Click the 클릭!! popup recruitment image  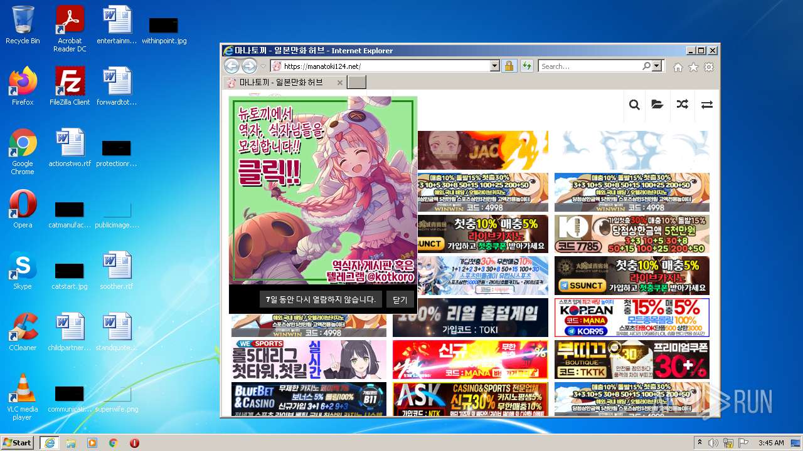click(x=323, y=190)
